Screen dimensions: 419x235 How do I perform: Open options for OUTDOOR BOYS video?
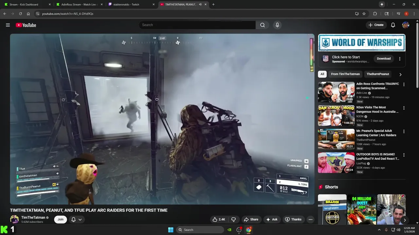click(404, 155)
